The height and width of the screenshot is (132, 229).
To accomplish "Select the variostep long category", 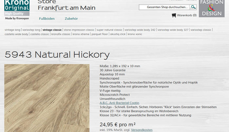I will (x=31, y=30).
